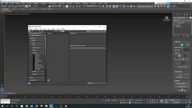Toggle visibility eye of Unwrap UVW modifier
The image size is (192, 108).
(175, 23)
